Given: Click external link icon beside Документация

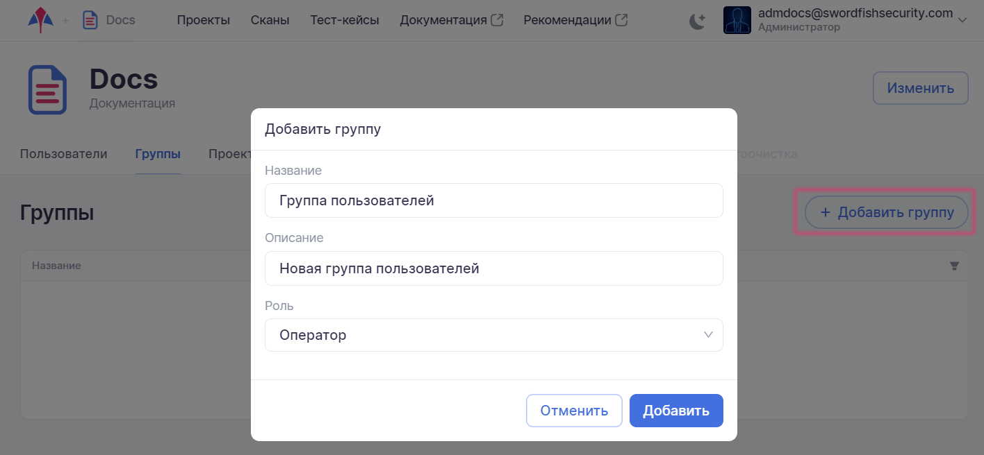Looking at the screenshot, I should [497, 20].
